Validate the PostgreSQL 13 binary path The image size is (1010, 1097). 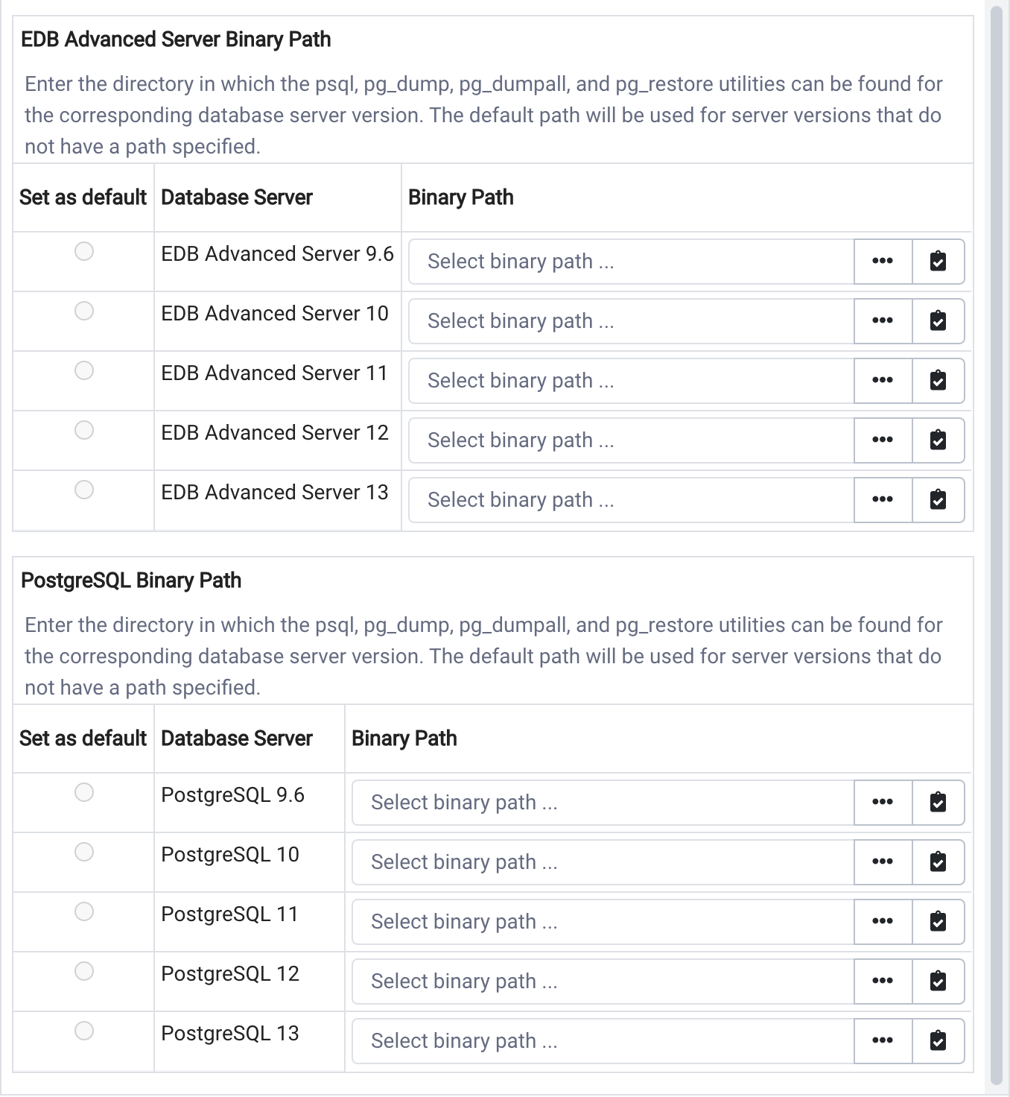point(938,1040)
